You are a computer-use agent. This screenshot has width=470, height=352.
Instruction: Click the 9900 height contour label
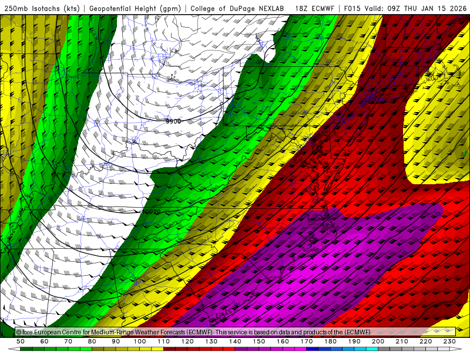(x=173, y=121)
